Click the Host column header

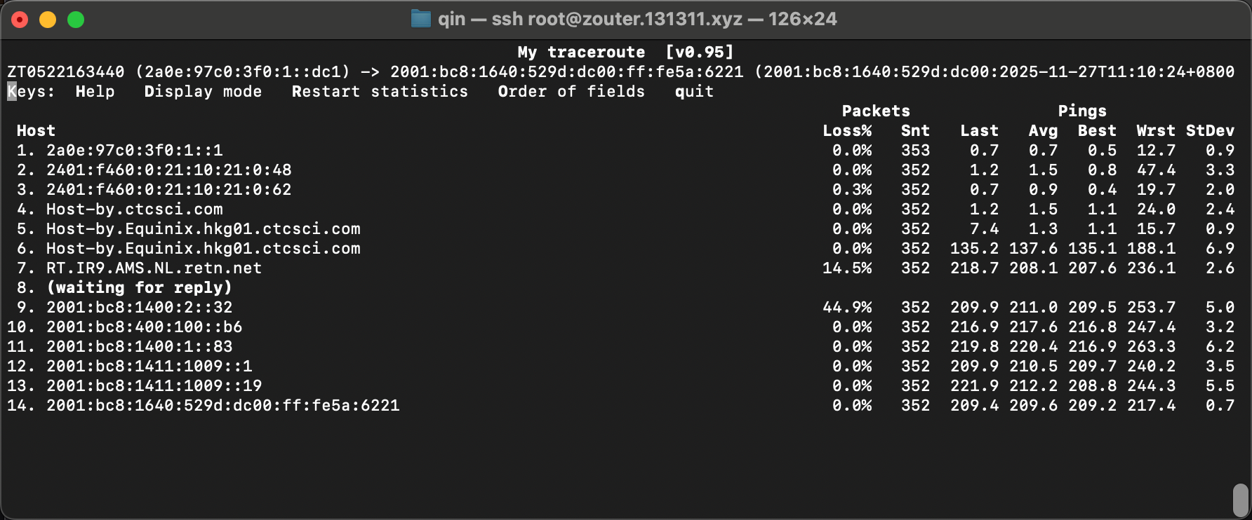click(36, 131)
